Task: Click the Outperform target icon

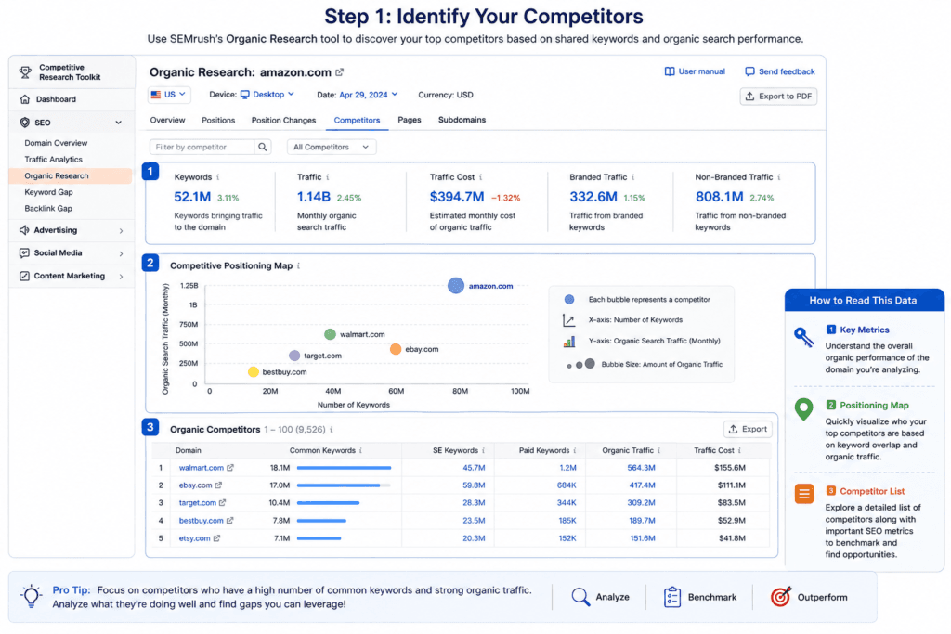Action: (x=780, y=597)
